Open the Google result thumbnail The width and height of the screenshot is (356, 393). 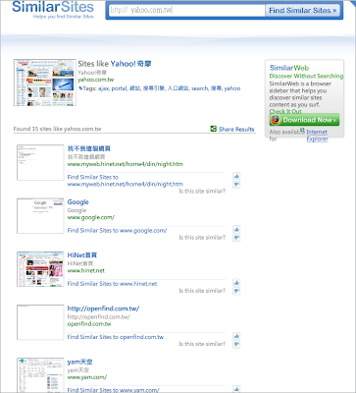pos(40,215)
